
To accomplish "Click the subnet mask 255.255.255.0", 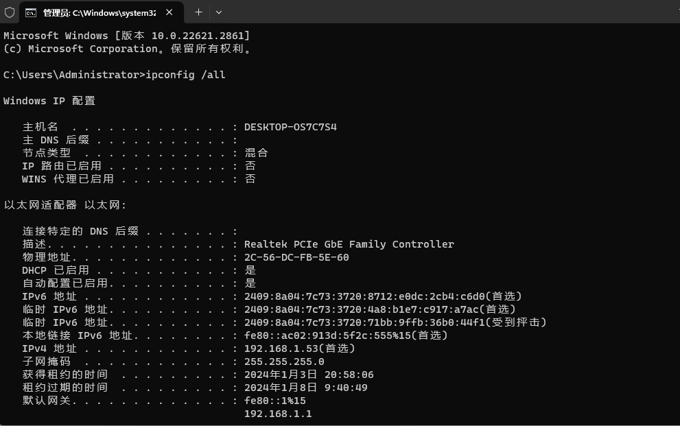I will click(284, 362).
